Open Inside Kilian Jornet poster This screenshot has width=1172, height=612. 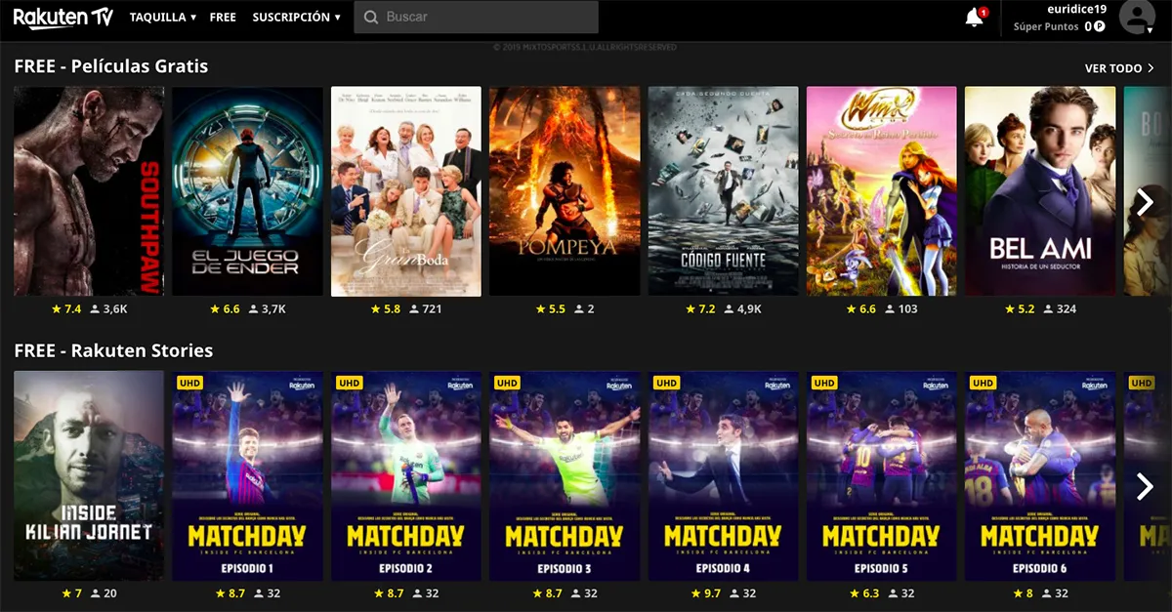pyautogui.click(x=89, y=475)
